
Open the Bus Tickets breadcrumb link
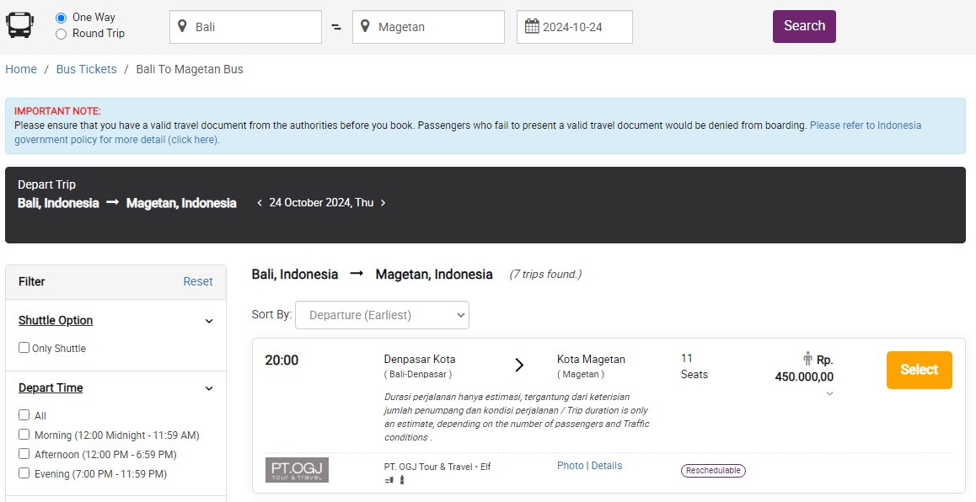(87, 69)
